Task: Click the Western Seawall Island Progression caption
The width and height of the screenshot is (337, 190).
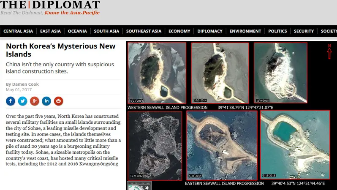Action: [167, 108]
